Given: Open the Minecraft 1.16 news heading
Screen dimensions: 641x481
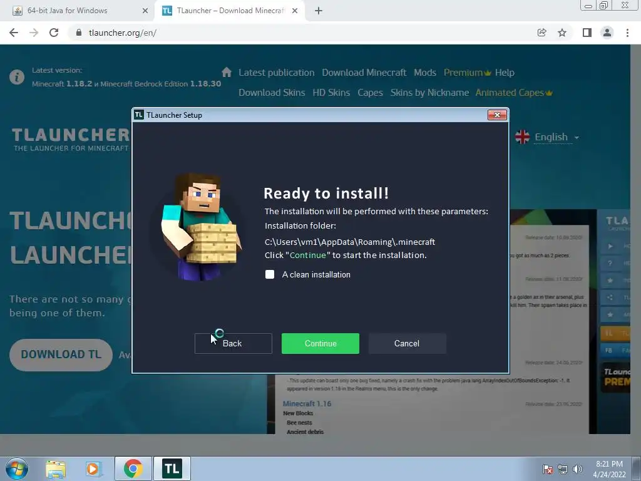Looking at the screenshot, I should pos(307,404).
